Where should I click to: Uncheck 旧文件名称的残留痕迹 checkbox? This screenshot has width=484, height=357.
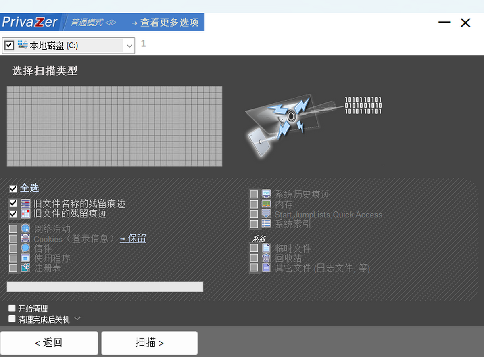13,203
